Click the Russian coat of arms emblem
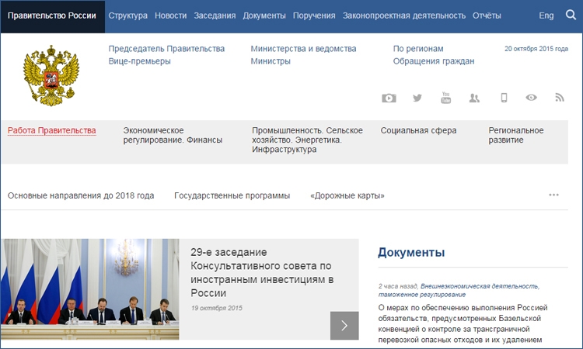Image resolution: width=583 pixels, height=349 pixels. coord(51,76)
